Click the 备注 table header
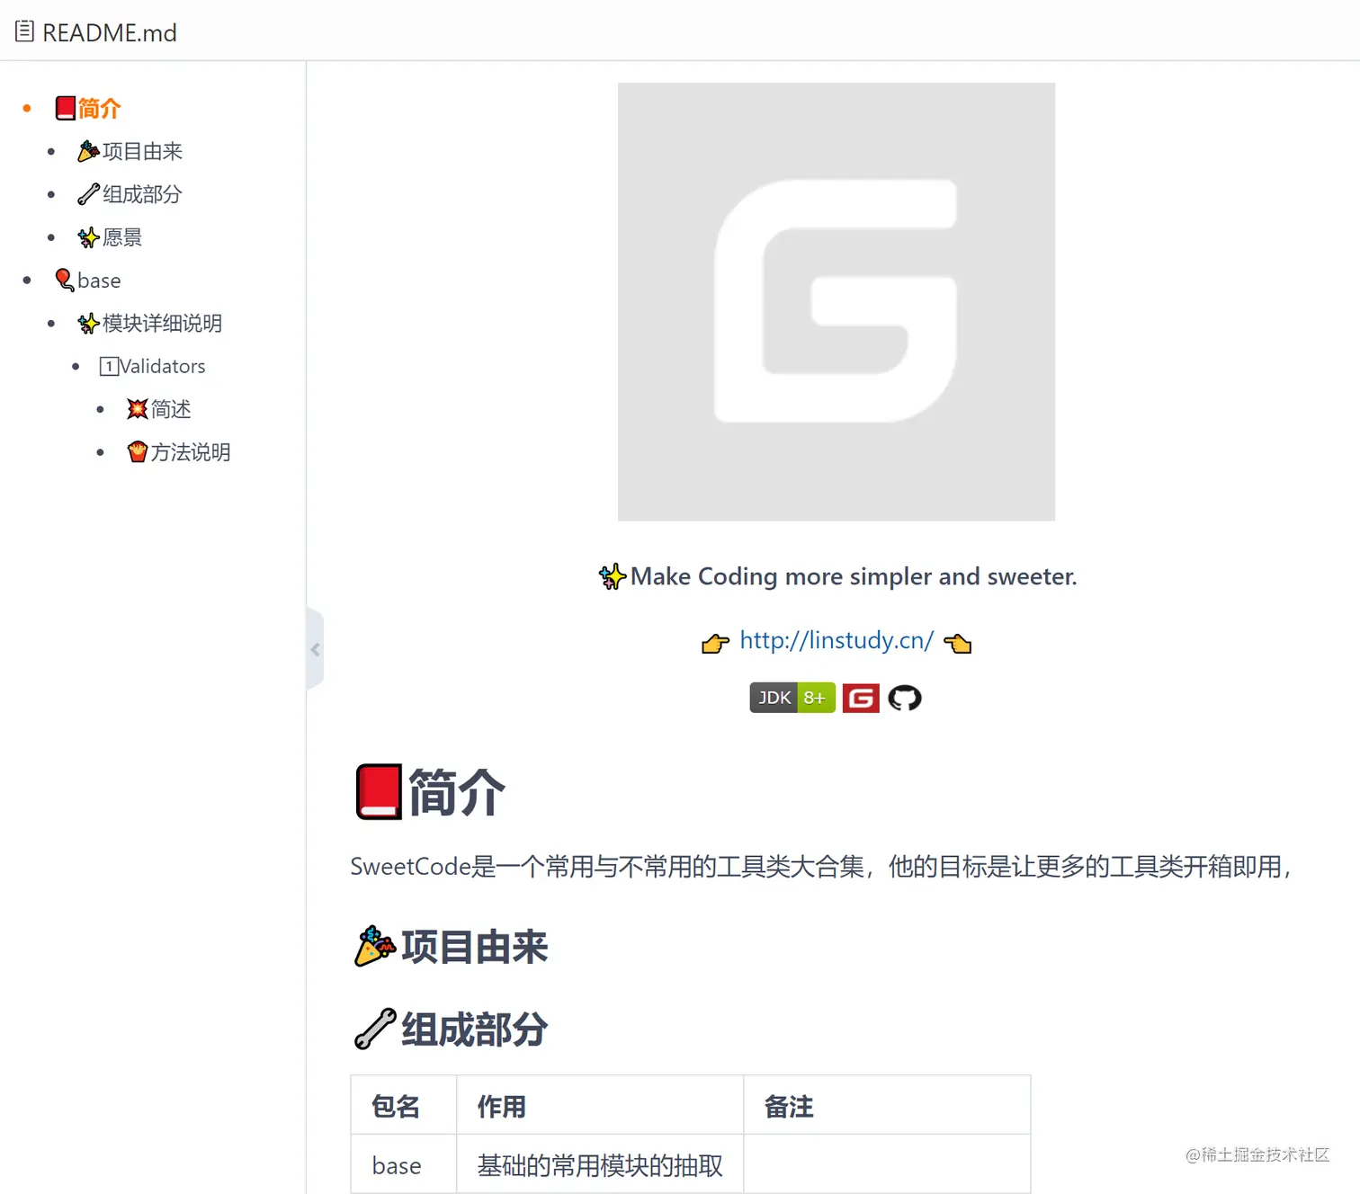1360x1194 pixels. 887,1105
